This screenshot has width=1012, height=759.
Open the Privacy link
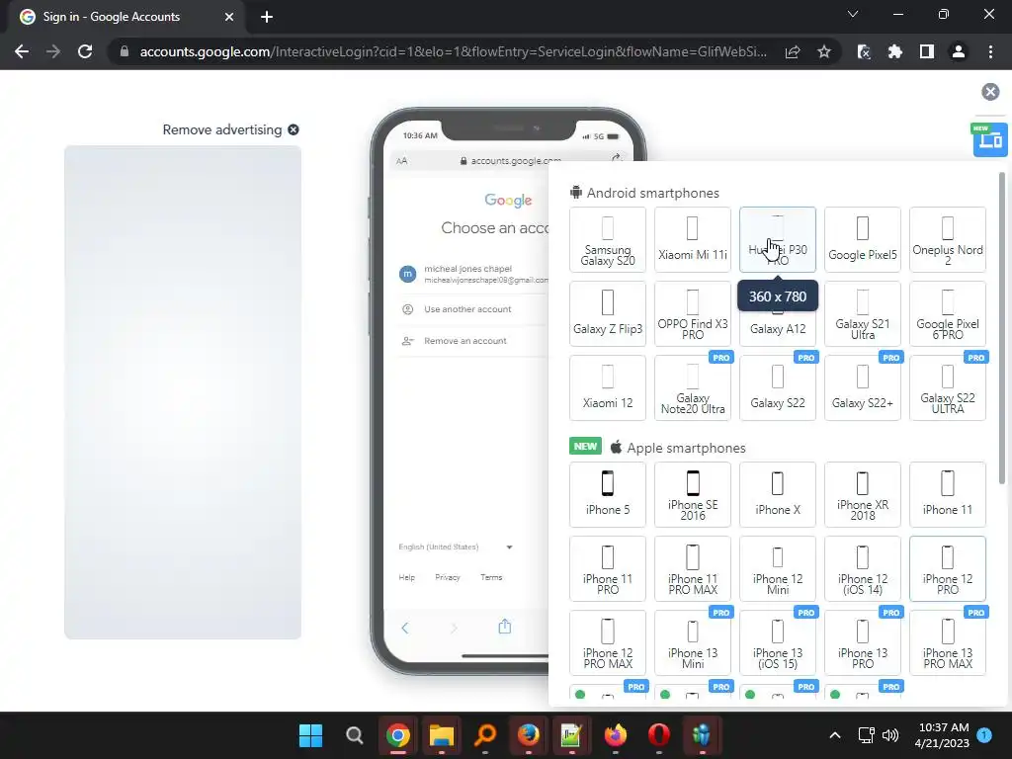[448, 577]
